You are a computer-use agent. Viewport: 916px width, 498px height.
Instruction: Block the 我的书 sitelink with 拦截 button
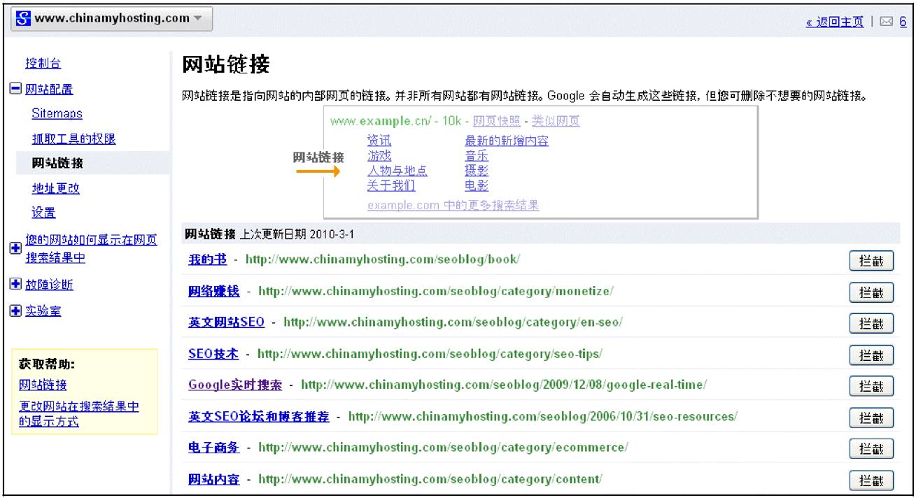(872, 261)
